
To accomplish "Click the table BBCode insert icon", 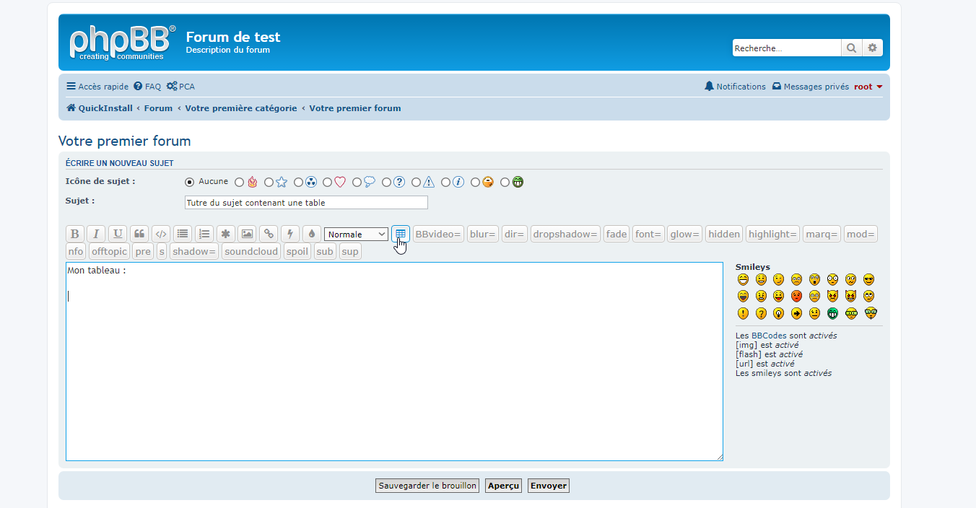I will click(401, 234).
